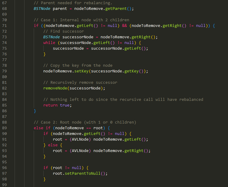The width and height of the screenshot is (228, 187).
Task: Click line number 97 in the gutter
Action: pos(4,174)
